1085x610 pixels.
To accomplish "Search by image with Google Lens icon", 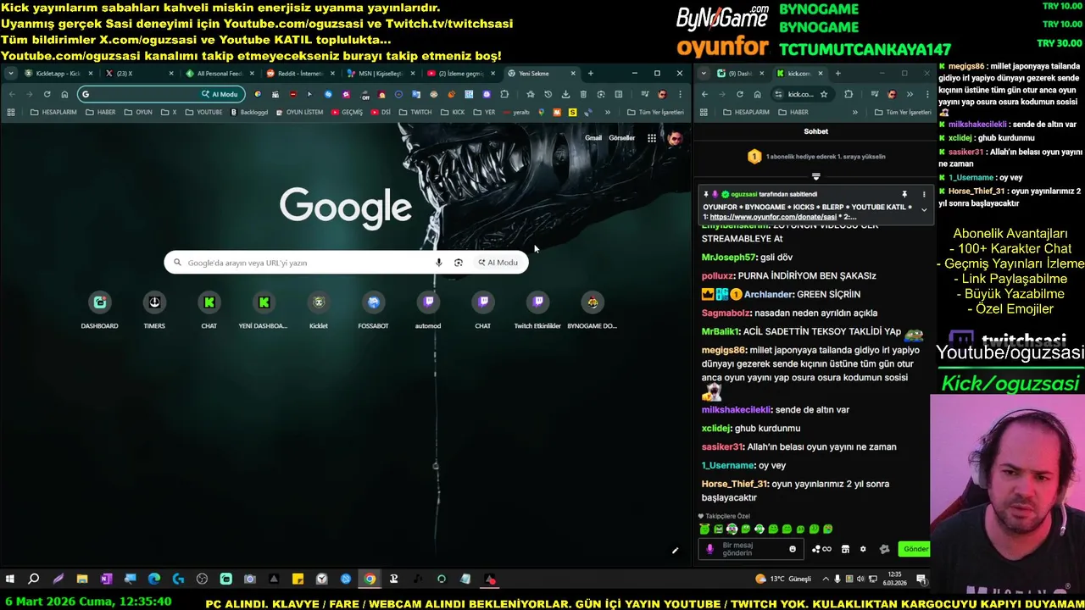I will [x=459, y=263].
